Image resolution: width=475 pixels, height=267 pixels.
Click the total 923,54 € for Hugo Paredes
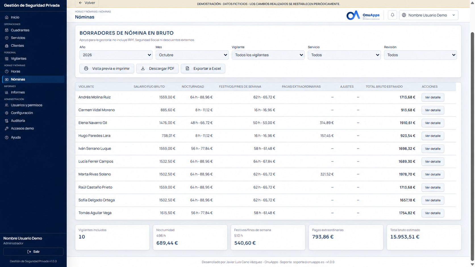[408, 136]
